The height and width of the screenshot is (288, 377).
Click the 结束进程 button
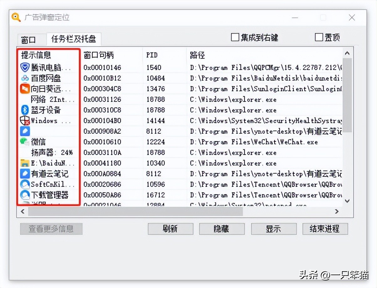325,229
